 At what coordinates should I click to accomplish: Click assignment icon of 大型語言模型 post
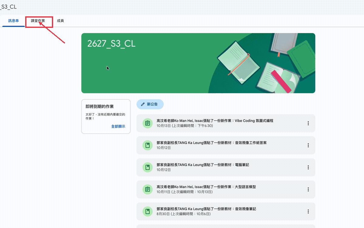pyautogui.click(x=147, y=190)
